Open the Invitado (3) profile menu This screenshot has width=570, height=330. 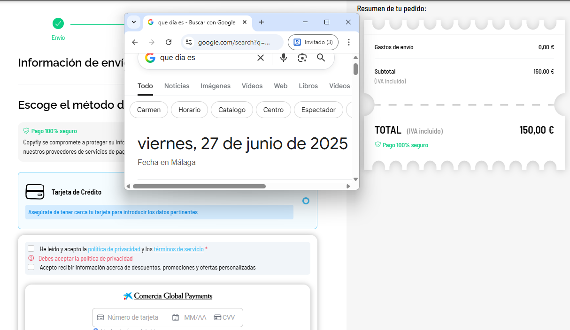click(313, 42)
